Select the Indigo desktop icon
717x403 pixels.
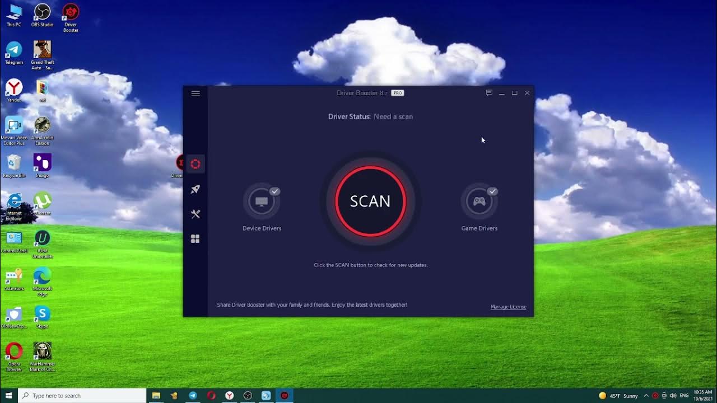point(43,166)
